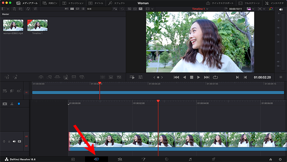This screenshot has width=287, height=162.
Task: Mute audio with the speaker icon
Action: tap(281, 9)
